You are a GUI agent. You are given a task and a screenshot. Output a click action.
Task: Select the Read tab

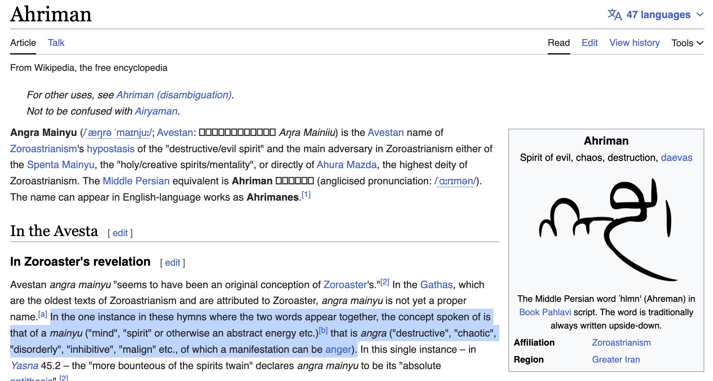coord(559,43)
